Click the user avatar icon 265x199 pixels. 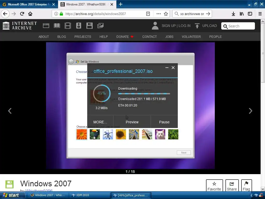(155, 26)
